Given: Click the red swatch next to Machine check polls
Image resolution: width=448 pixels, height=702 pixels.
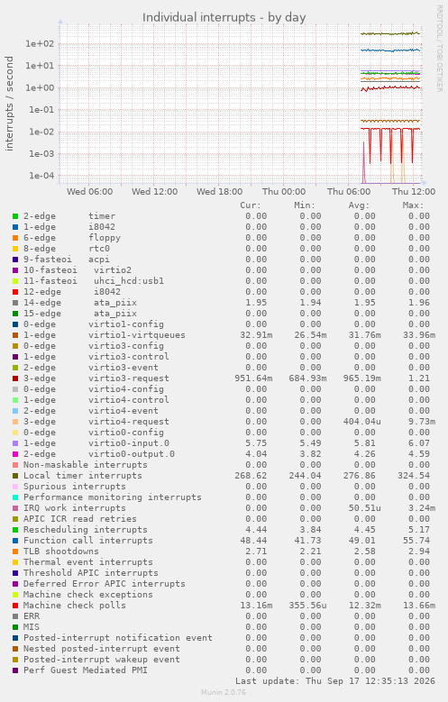Looking at the screenshot, I should click(15, 606).
